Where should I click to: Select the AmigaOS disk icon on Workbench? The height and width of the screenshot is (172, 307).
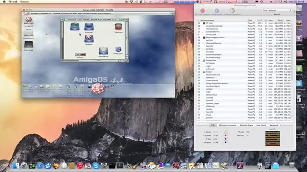click(x=29, y=20)
